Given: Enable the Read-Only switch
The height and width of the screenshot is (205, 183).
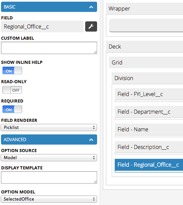Looking at the screenshot, I should pos(12,90).
